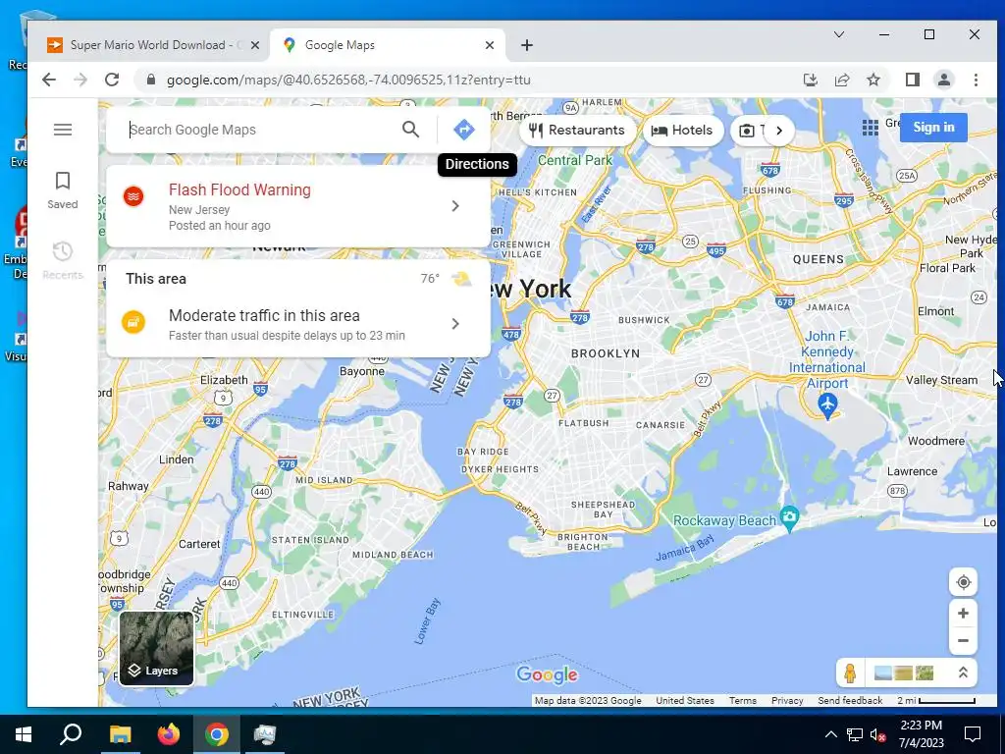Pick the Street View pegman
This screenshot has width=1005, height=754.
point(850,673)
